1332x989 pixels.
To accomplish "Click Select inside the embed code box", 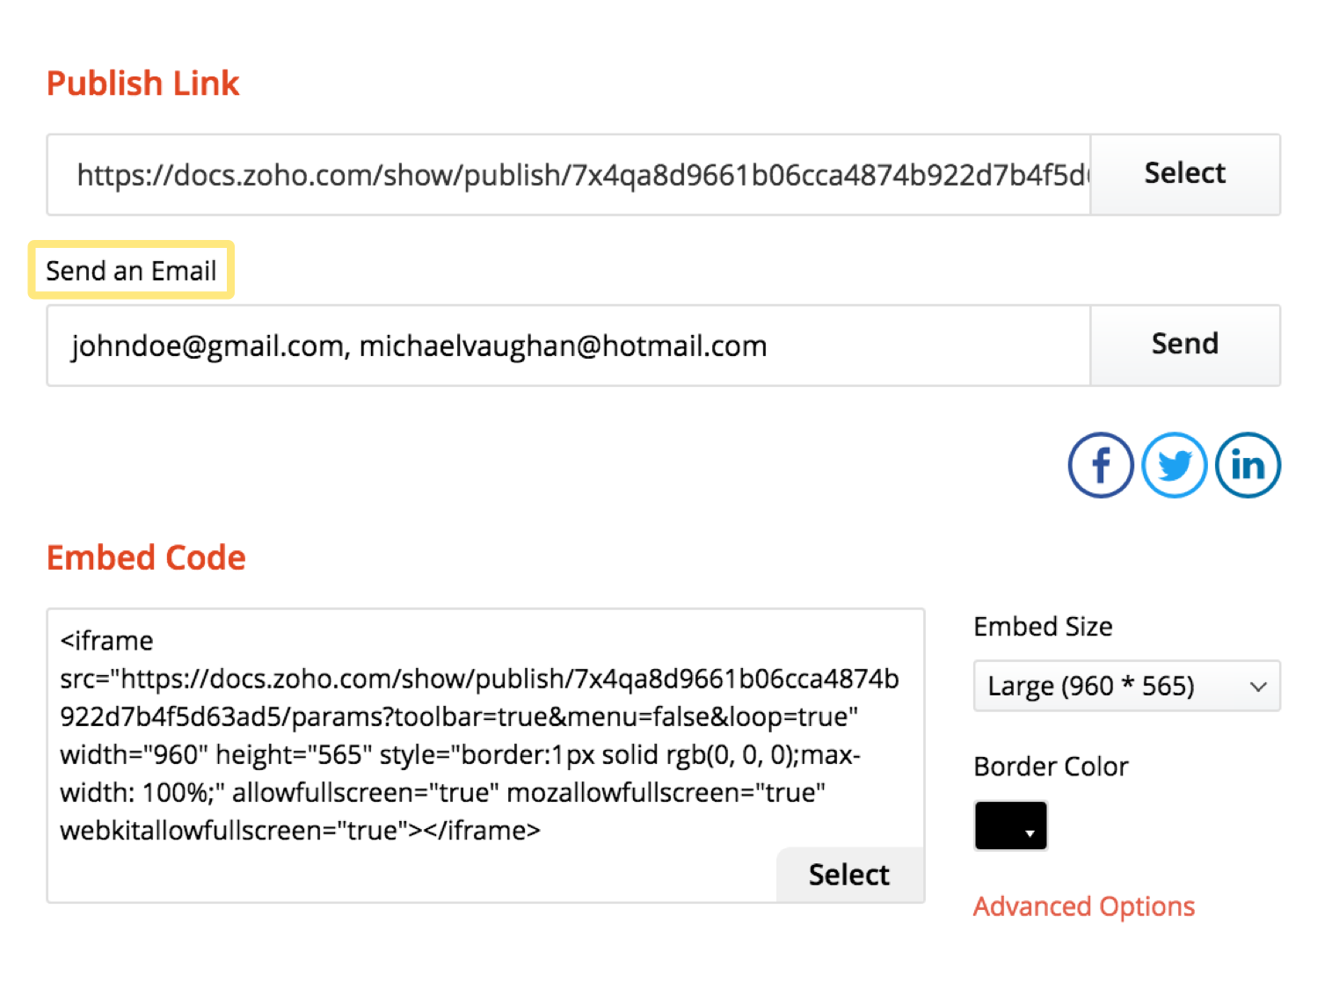I will pyautogui.click(x=848, y=875).
